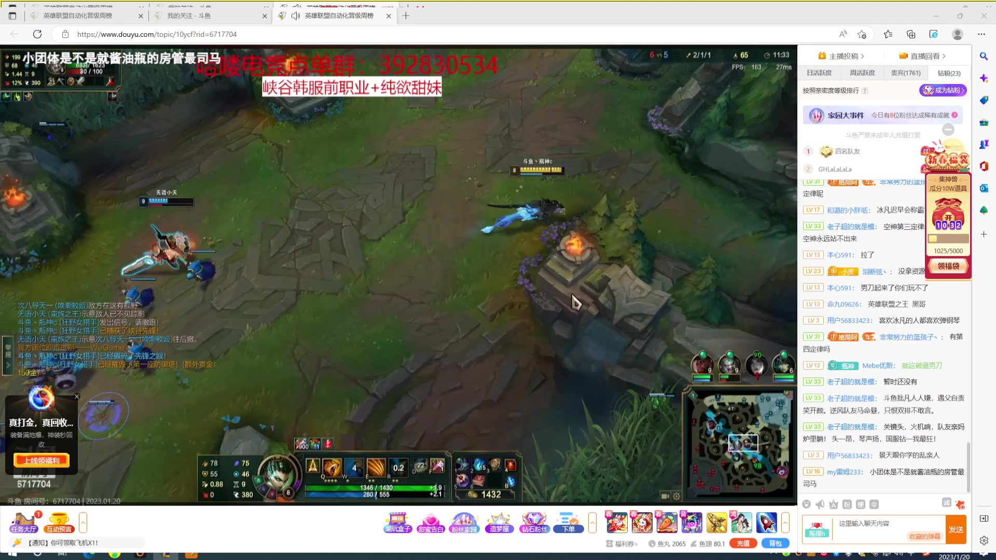Screen dimensions: 996x560
Task: Open the 潮玩盒子 box icon
Action: point(397,522)
